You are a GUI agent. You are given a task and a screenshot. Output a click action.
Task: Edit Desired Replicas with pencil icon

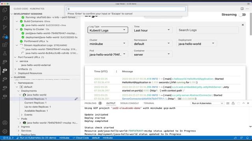(x=76, y=99)
